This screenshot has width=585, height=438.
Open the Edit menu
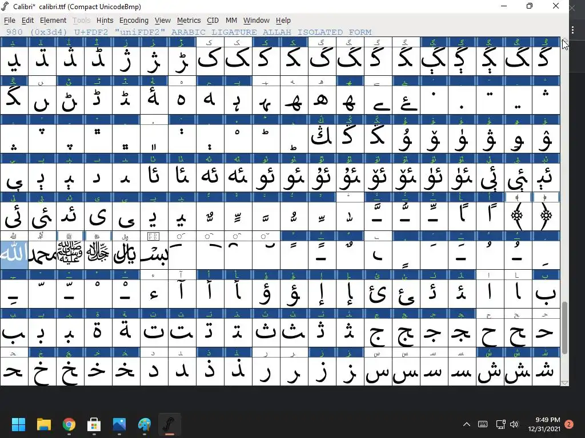coord(27,21)
